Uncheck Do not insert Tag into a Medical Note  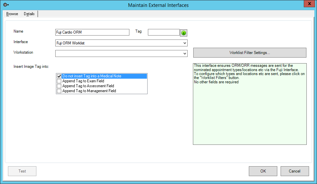click(x=59, y=76)
